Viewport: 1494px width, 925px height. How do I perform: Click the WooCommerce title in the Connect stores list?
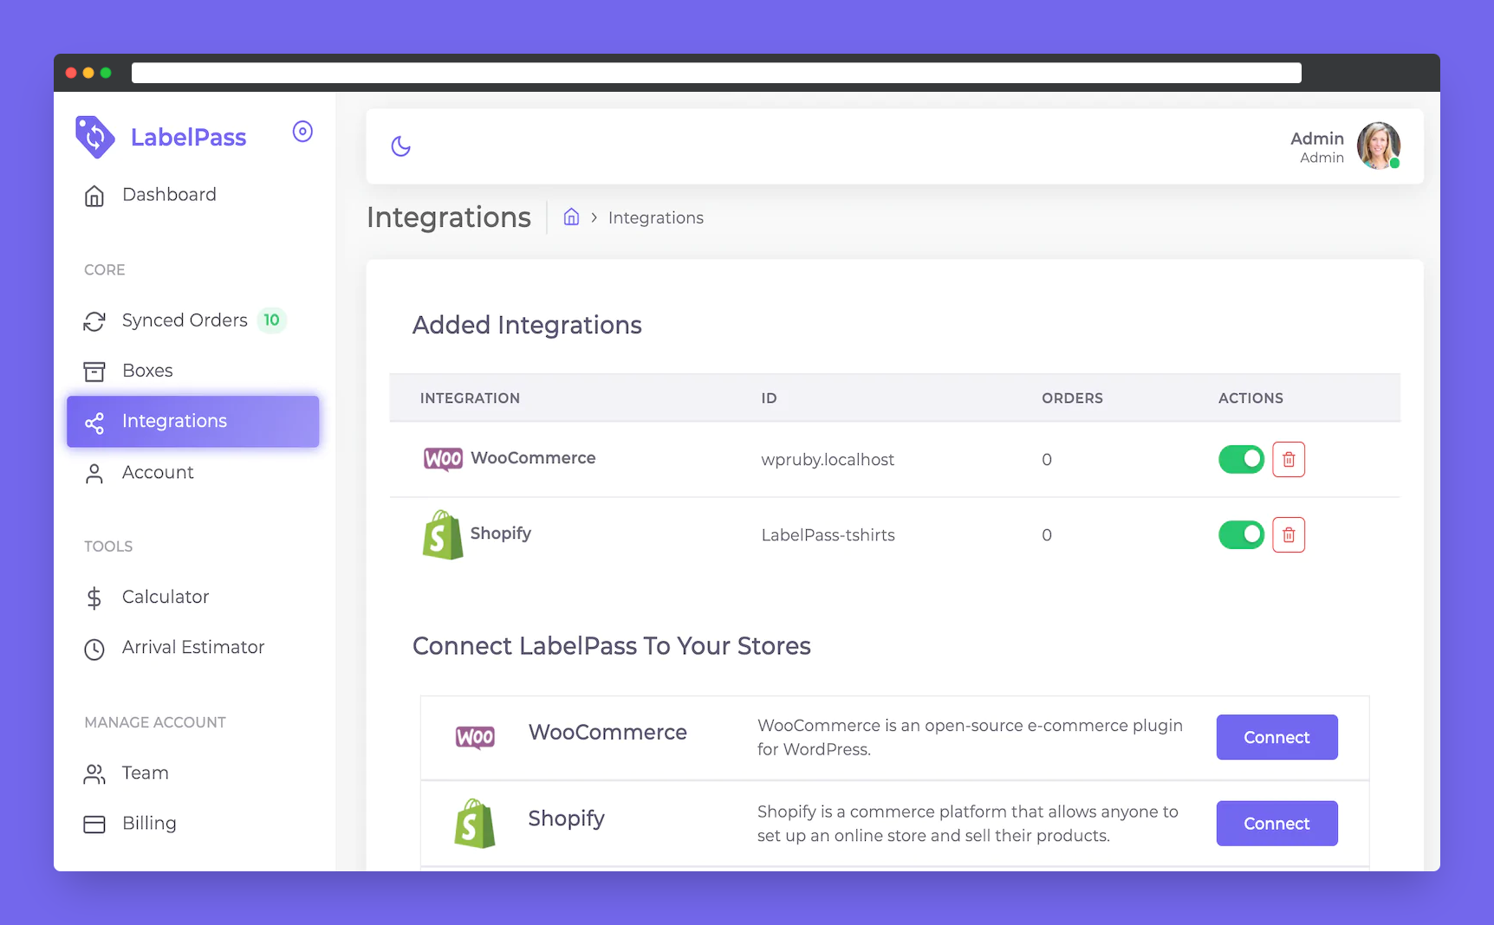click(607, 733)
